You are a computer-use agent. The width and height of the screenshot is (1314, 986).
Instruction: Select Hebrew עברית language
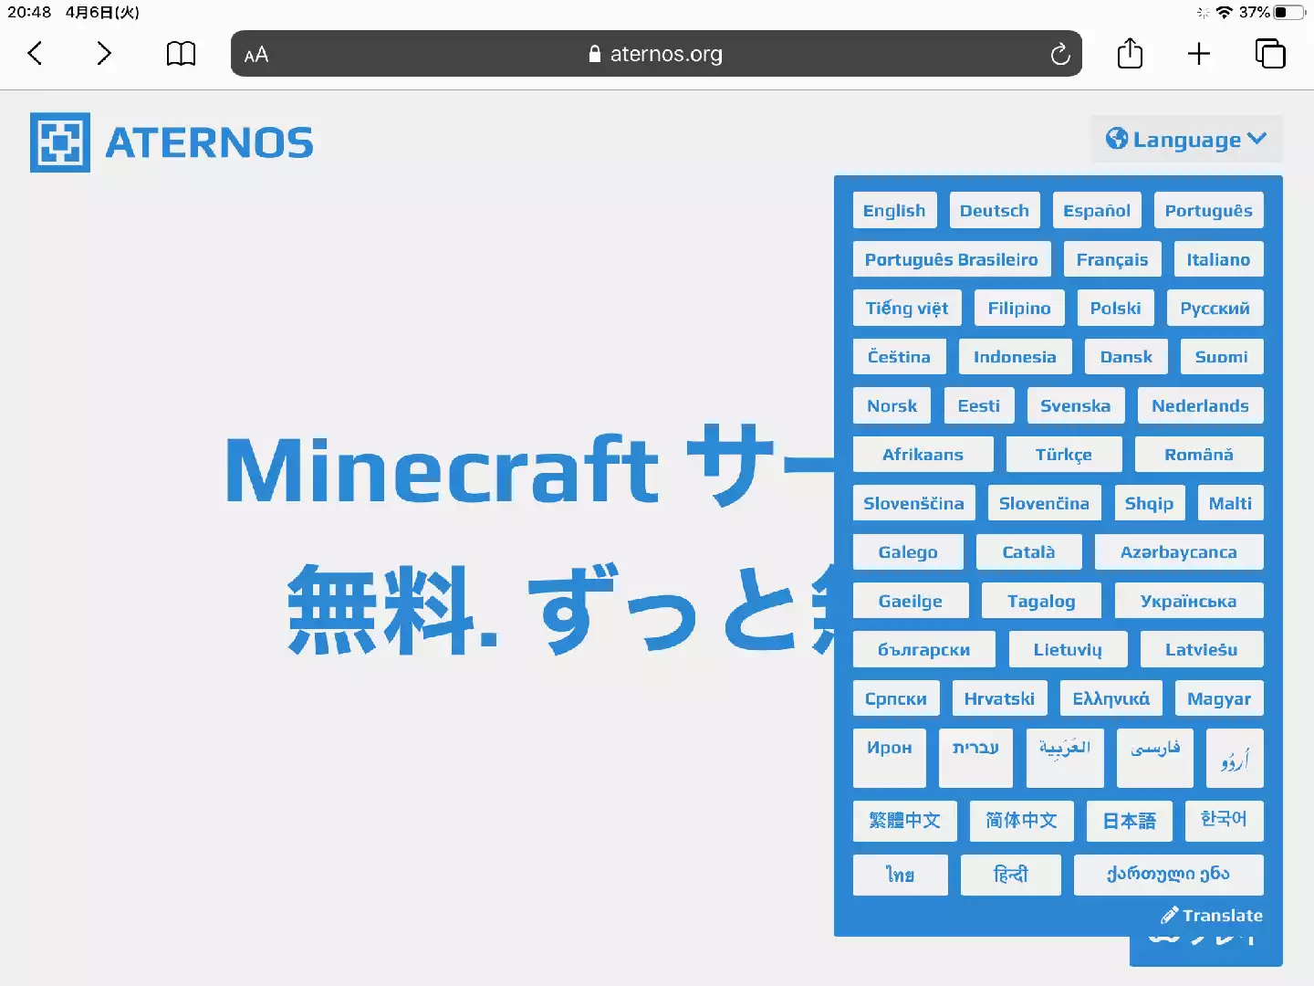[x=975, y=758]
